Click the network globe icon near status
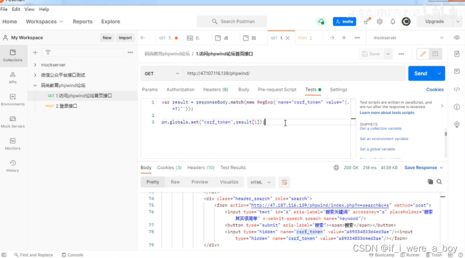The height and width of the screenshot is (258, 465). click(336, 168)
